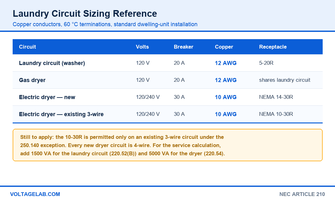Viewport: 335px width, 202px height.
Task: Click '30 A' in existing 3-wire row
Action: 179,114
